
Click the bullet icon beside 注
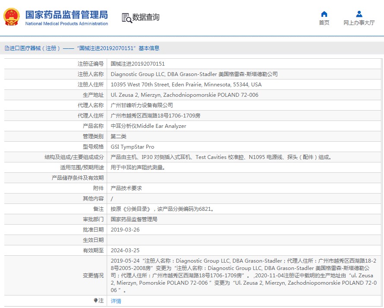click(x=96, y=300)
